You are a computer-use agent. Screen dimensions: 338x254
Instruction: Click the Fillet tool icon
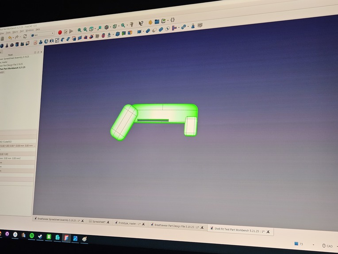point(62,40)
